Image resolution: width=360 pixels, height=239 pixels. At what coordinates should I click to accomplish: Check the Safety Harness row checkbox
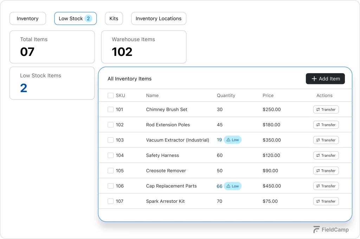coord(110,155)
